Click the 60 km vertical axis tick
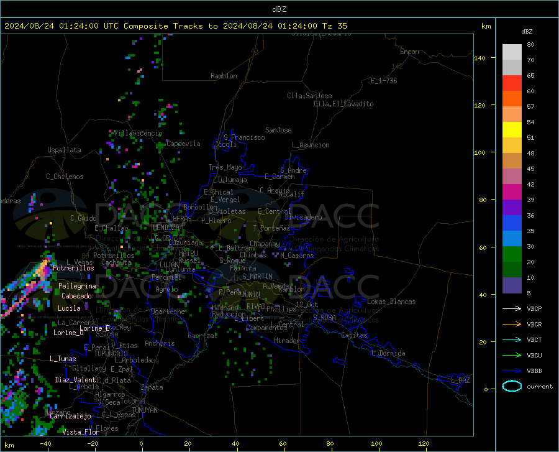Screen dimensions: 559x452 point(483,247)
